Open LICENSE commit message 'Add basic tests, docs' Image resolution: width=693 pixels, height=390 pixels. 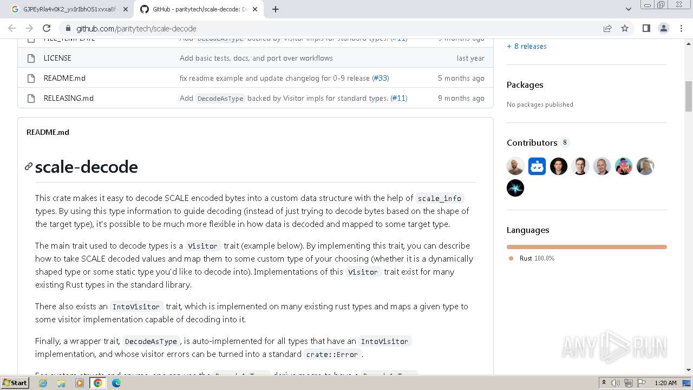click(x=256, y=58)
